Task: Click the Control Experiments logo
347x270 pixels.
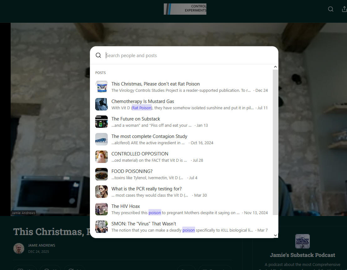Action: [x=185, y=9]
